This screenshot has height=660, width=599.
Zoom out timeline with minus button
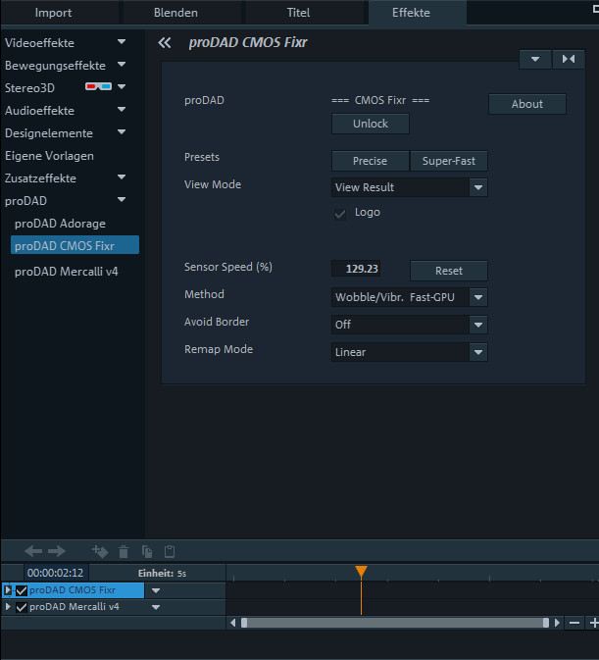574,623
